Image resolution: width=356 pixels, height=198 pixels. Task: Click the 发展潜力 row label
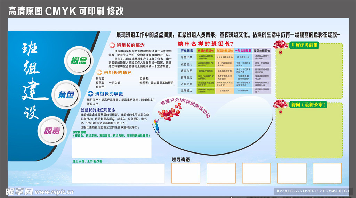click(x=187, y=91)
